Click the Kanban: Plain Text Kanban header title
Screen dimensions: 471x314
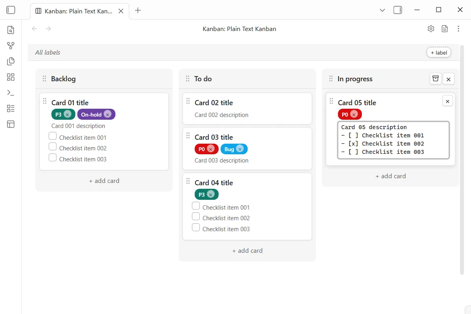coord(239,29)
